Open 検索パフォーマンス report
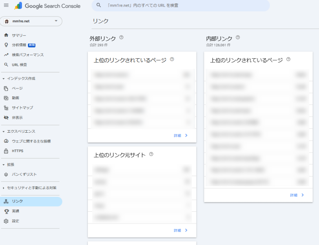The width and height of the screenshot is (319, 245). (x=27, y=55)
